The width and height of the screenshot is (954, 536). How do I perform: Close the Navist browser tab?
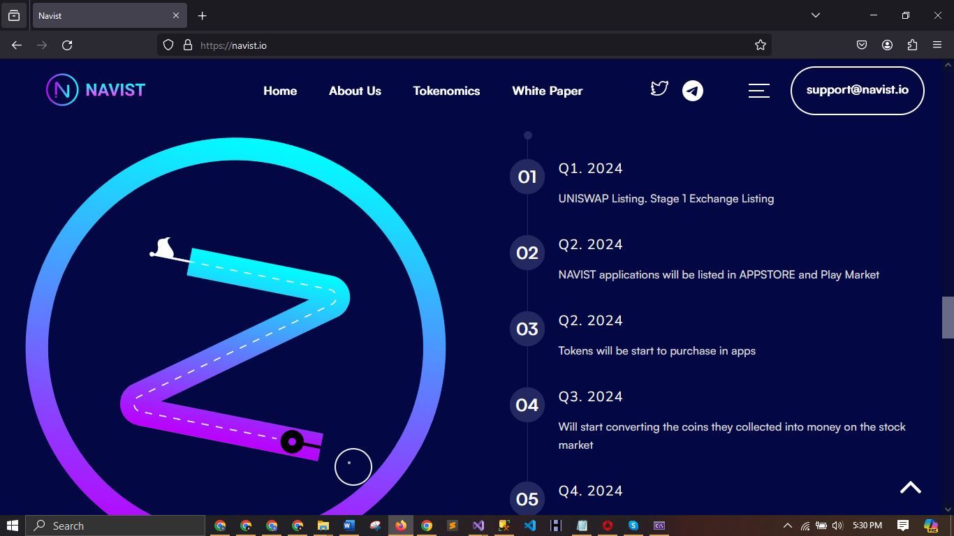tap(176, 15)
